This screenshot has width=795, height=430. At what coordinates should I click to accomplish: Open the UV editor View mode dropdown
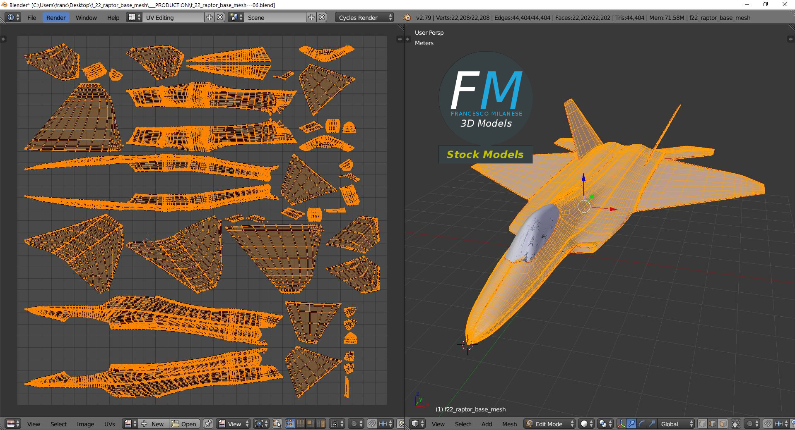pyautogui.click(x=234, y=424)
